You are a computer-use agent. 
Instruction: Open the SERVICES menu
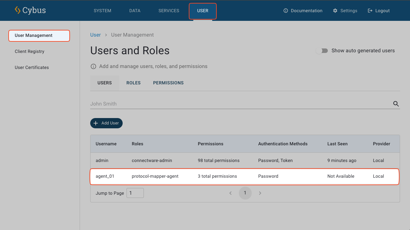tap(169, 11)
